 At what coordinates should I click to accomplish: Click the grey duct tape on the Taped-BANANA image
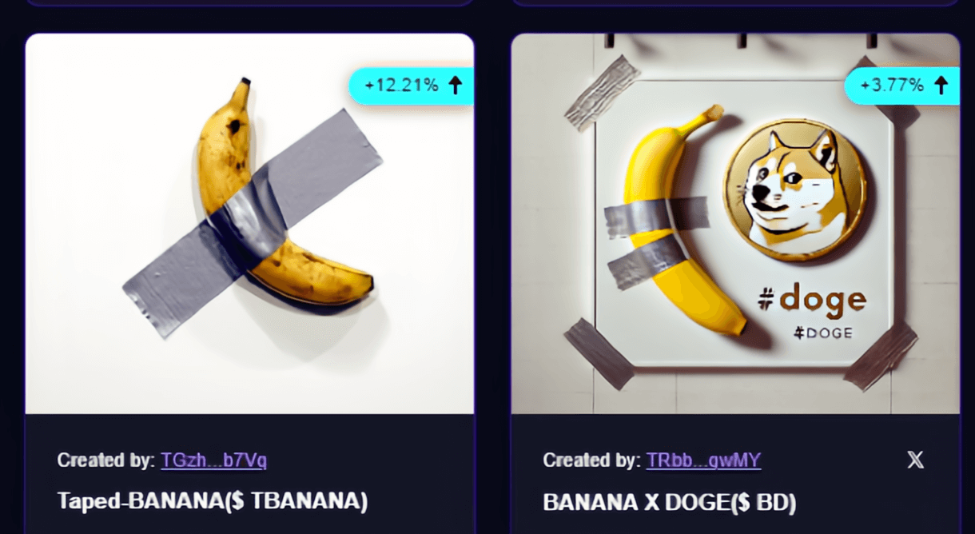[254, 221]
